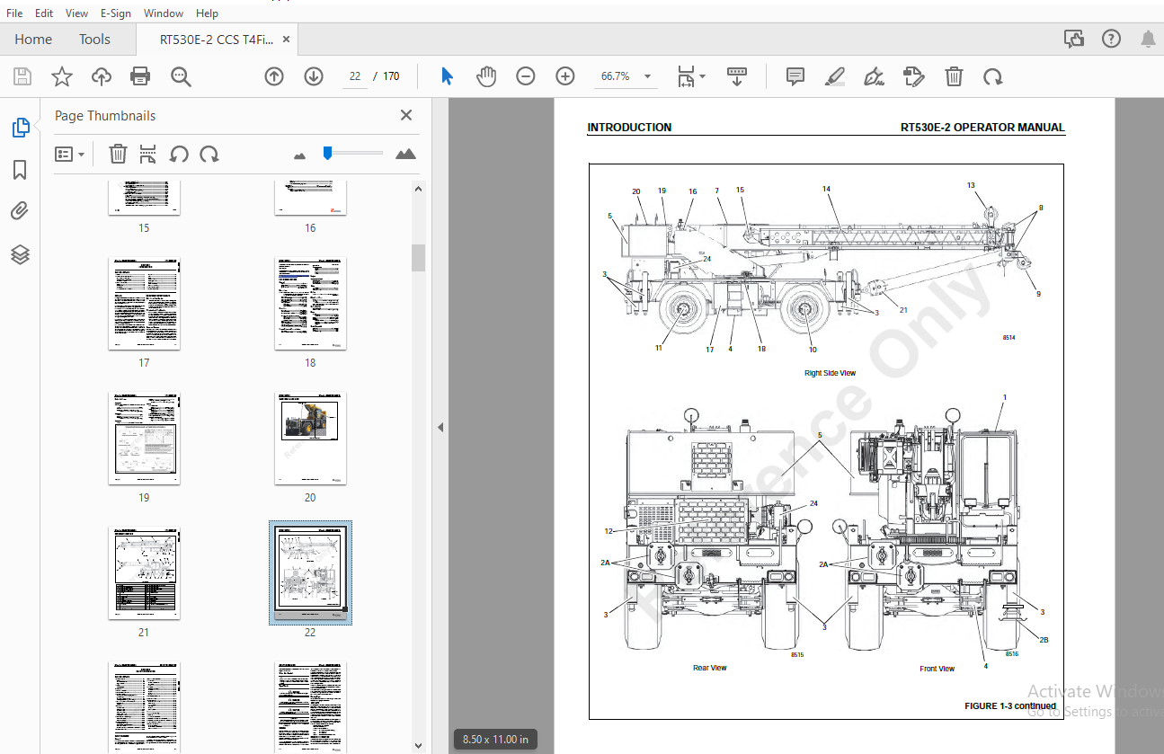Click the insert pages thumbnail panel icon
The height and width of the screenshot is (754, 1164).
(x=148, y=154)
